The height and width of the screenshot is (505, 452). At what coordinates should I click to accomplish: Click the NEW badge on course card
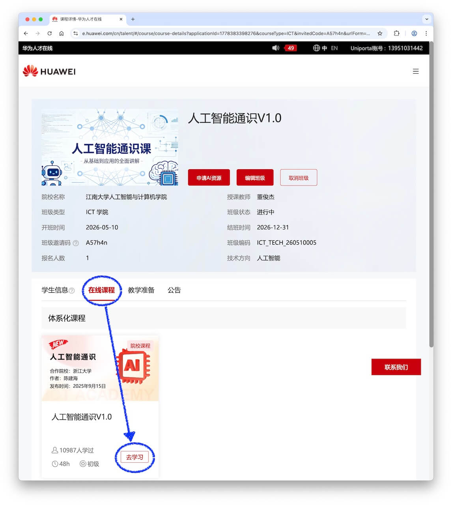58,344
